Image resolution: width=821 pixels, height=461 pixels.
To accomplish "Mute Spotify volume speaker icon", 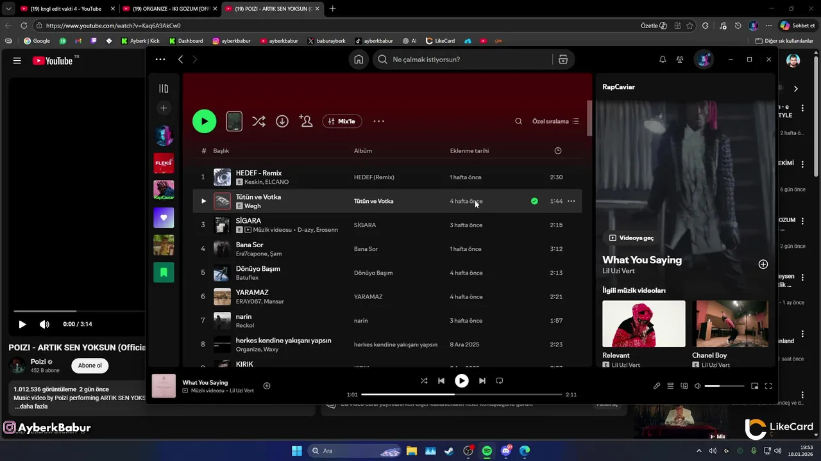I will [698, 386].
